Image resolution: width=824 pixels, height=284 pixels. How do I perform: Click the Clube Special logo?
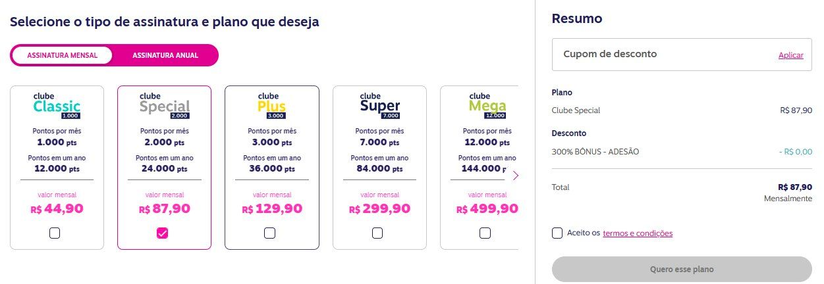(165, 106)
